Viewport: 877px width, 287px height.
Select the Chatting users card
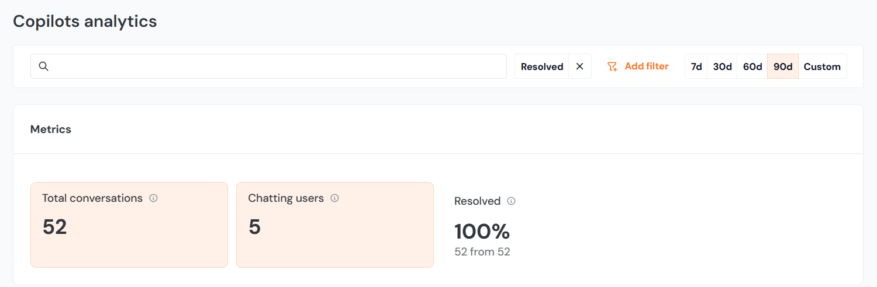(334, 233)
